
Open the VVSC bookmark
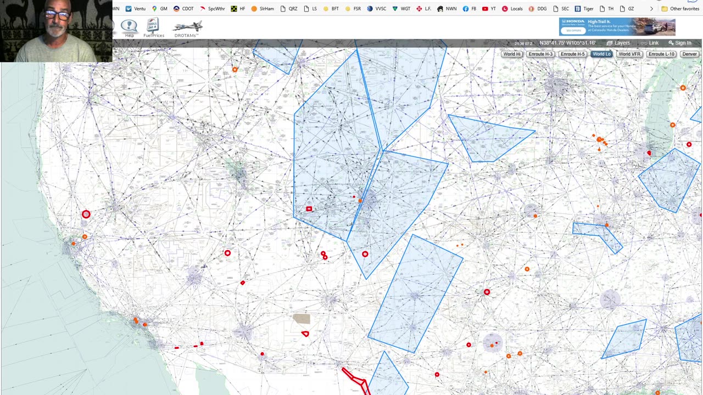coord(377,9)
